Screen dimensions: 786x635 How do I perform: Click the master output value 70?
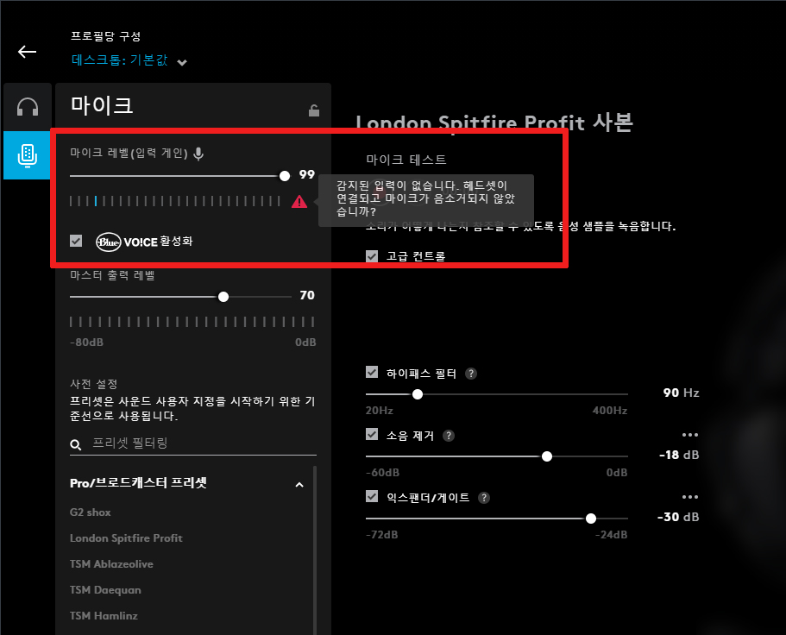coord(307,295)
